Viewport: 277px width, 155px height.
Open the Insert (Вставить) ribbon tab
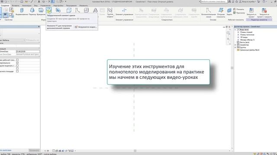(16, 6)
